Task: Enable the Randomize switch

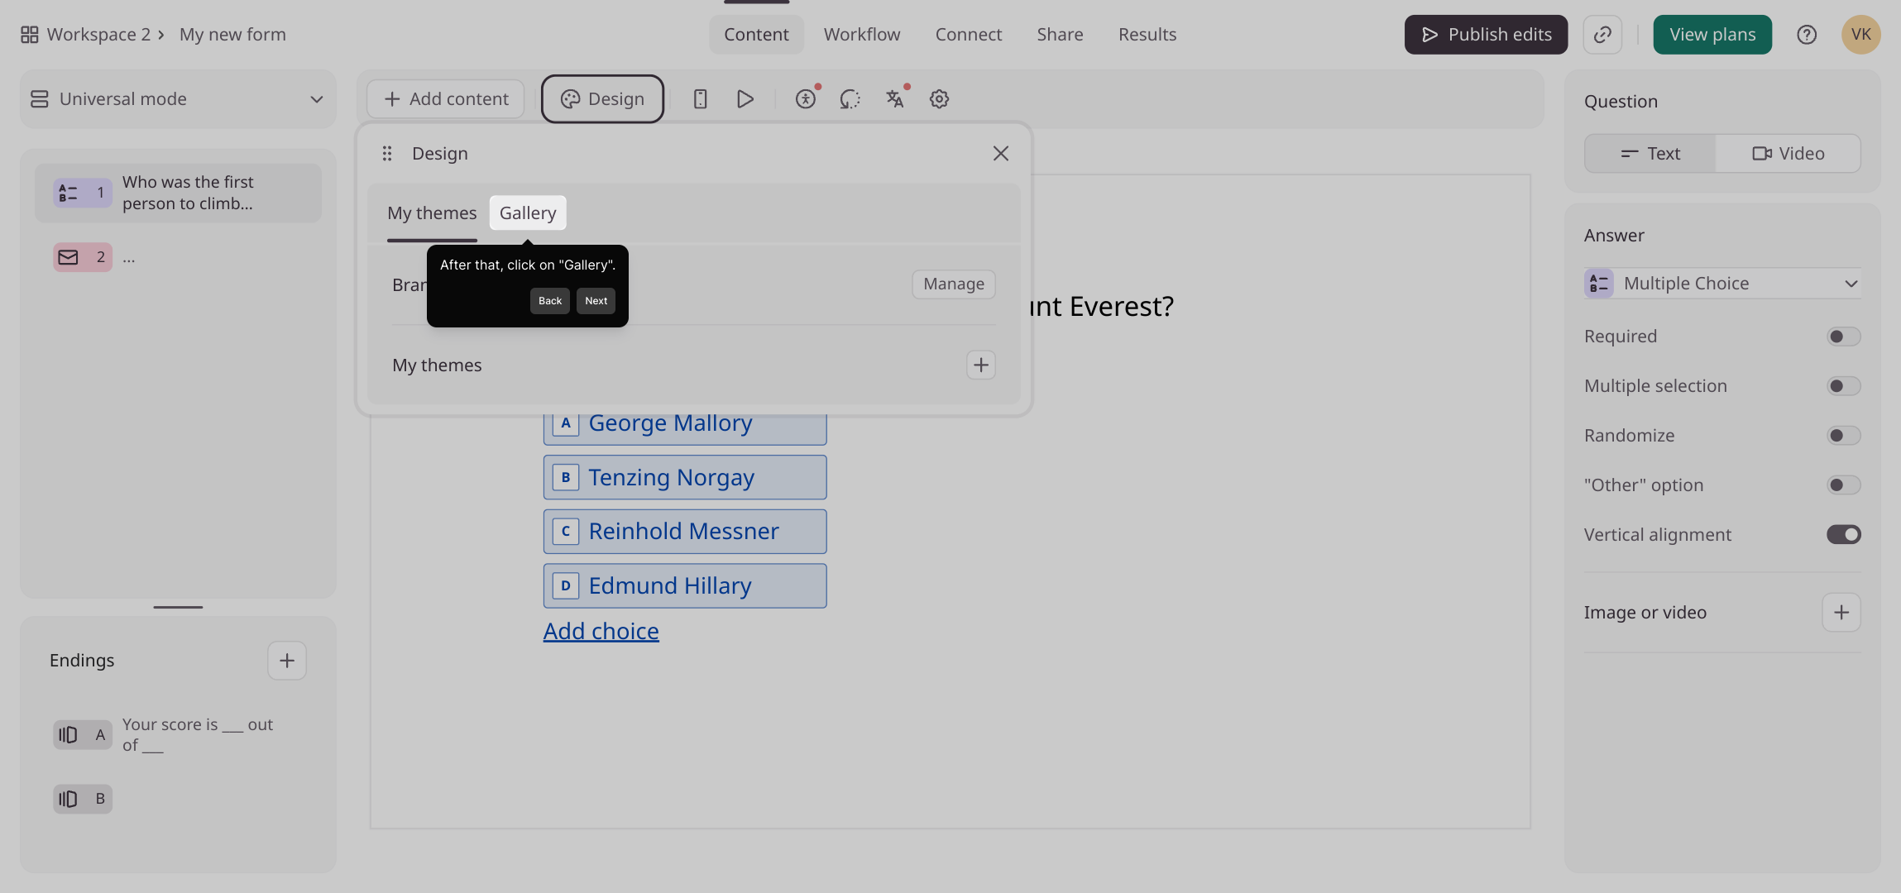Action: pos(1844,436)
